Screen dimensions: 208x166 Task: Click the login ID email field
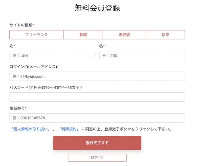coord(97,76)
